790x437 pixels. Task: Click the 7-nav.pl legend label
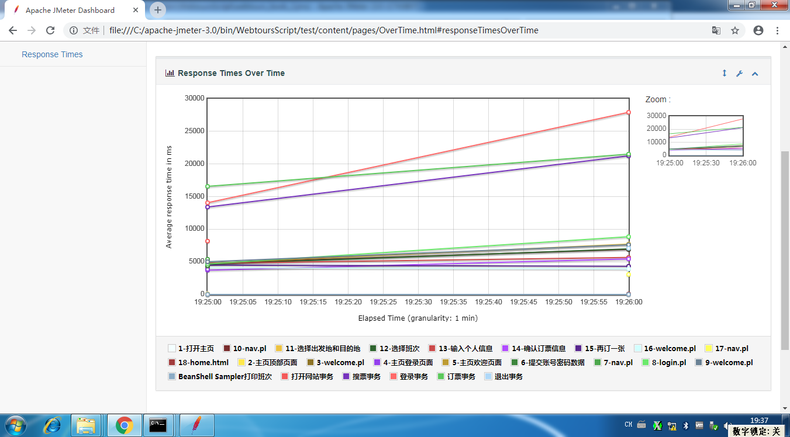[x=618, y=362]
